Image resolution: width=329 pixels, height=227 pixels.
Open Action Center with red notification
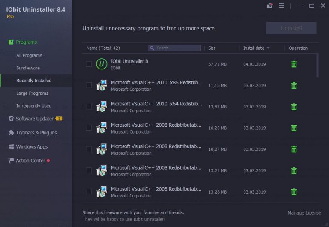click(x=29, y=161)
